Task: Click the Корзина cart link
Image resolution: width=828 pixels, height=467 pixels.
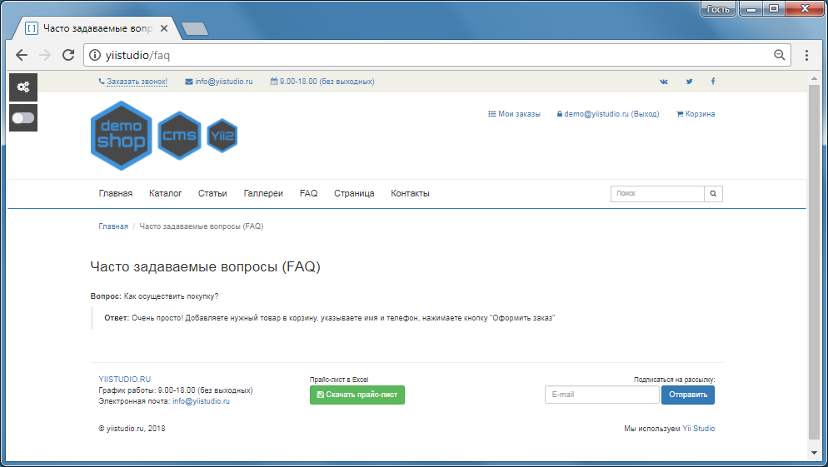Action: pyautogui.click(x=696, y=114)
